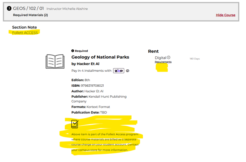Click the Kortext Format formats line

[91, 107]
